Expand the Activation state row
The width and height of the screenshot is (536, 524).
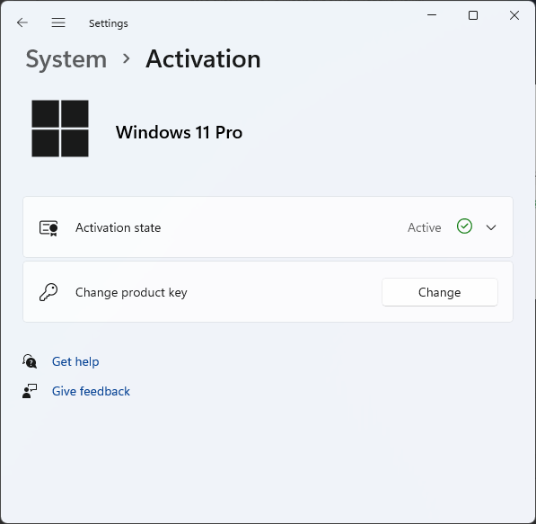coord(268,226)
